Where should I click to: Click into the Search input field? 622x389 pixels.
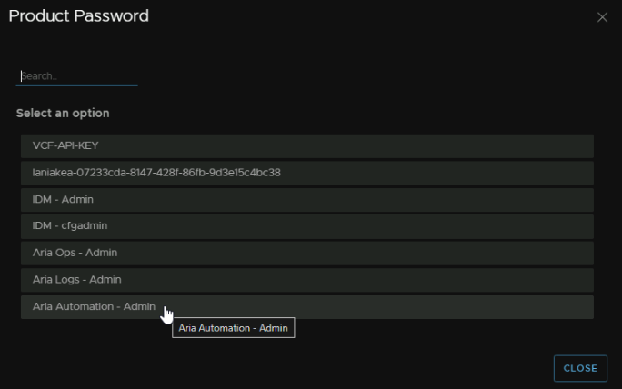click(77, 76)
